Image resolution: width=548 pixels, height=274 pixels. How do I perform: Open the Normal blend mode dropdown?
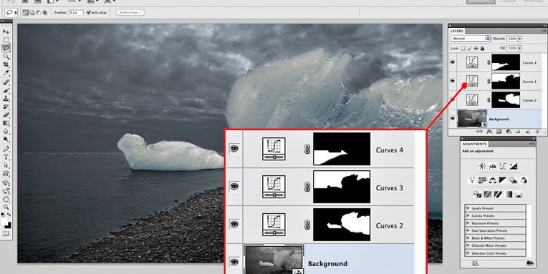(471, 39)
